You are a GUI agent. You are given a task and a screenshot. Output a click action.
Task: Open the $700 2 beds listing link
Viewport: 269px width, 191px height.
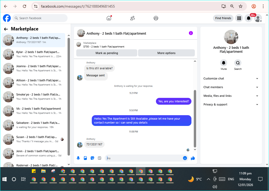[104, 46]
